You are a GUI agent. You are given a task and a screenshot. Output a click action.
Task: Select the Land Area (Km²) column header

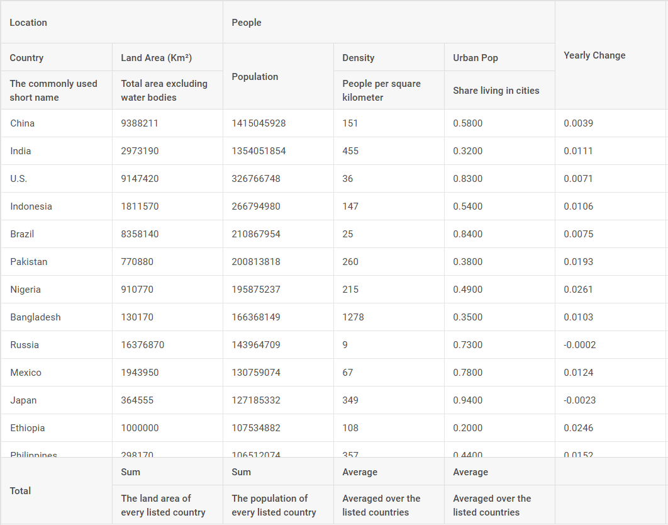[x=167, y=57]
